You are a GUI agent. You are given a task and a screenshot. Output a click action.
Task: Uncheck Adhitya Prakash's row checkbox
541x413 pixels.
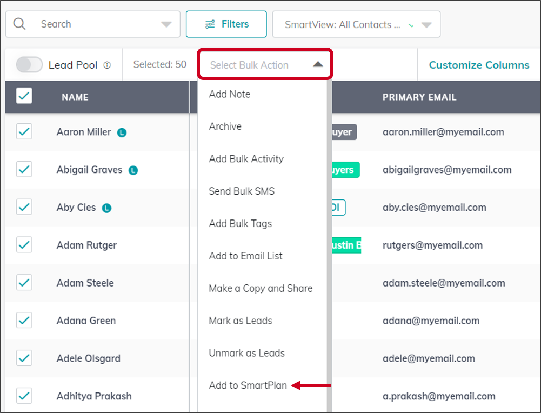click(24, 395)
